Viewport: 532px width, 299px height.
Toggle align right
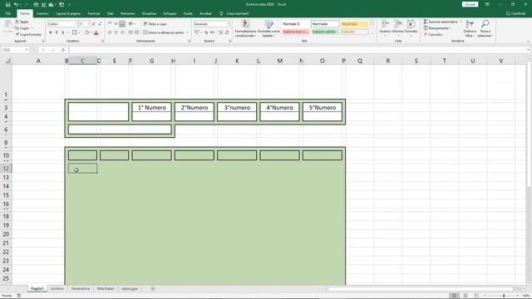pyautogui.click(x=122, y=32)
